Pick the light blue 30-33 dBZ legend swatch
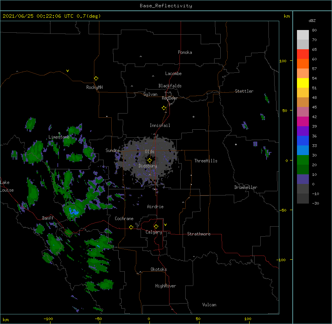This screenshot has width=332, height=324. coord(303,150)
